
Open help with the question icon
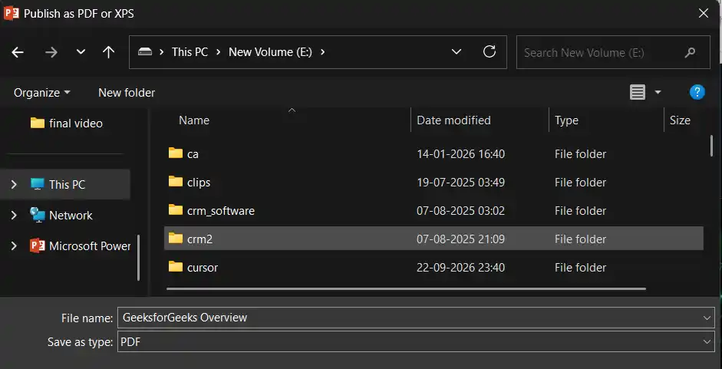point(697,92)
